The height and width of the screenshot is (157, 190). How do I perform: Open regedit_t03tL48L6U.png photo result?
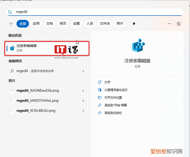(x=47, y=111)
